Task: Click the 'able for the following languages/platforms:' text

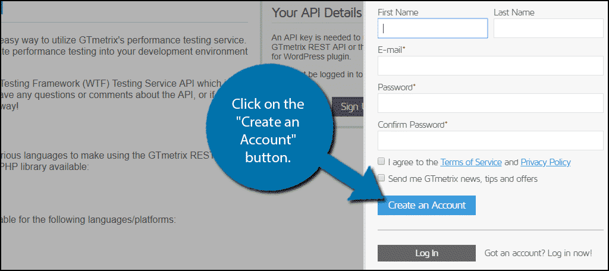Action: tap(88, 220)
